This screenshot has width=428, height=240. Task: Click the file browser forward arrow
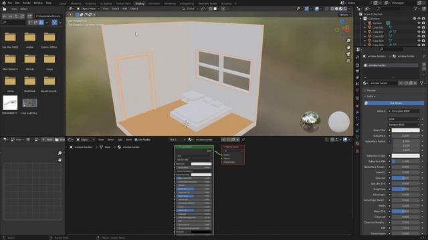pyautogui.click(x=11, y=16)
